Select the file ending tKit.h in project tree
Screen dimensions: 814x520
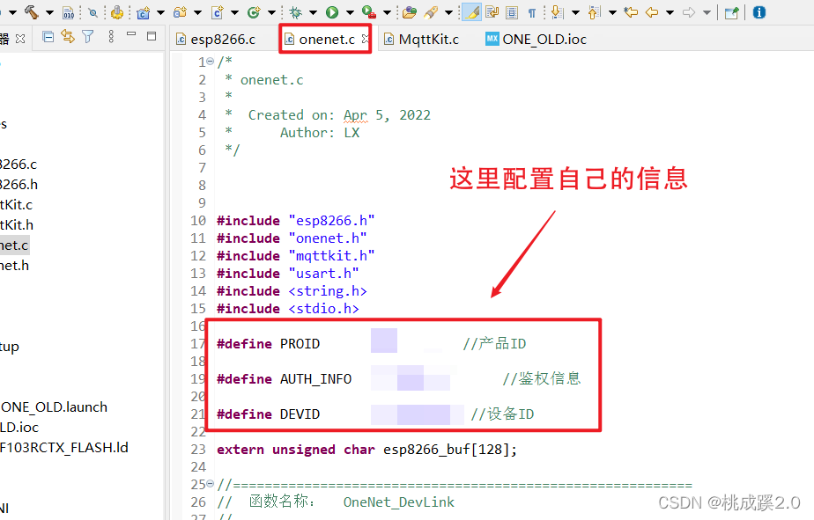pos(17,225)
